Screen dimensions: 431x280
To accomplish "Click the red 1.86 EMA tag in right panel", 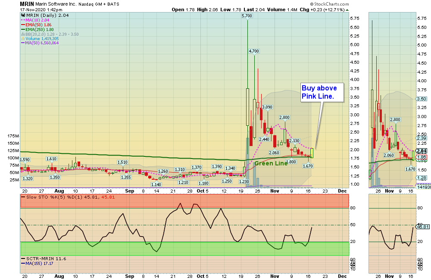I will click(x=422, y=158).
